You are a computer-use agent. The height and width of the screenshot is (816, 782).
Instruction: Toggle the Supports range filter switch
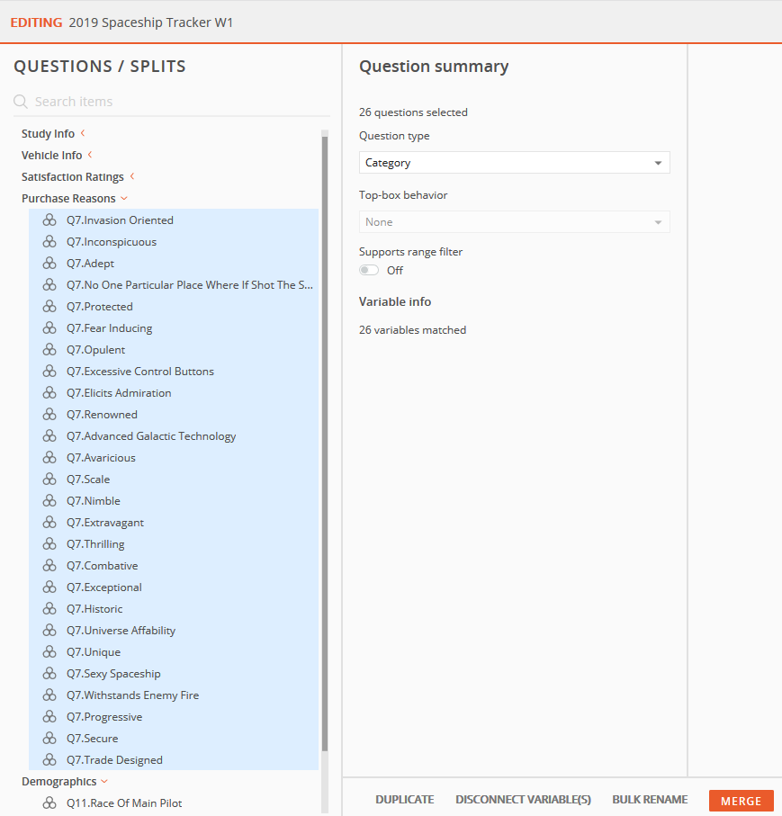(x=369, y=270)
